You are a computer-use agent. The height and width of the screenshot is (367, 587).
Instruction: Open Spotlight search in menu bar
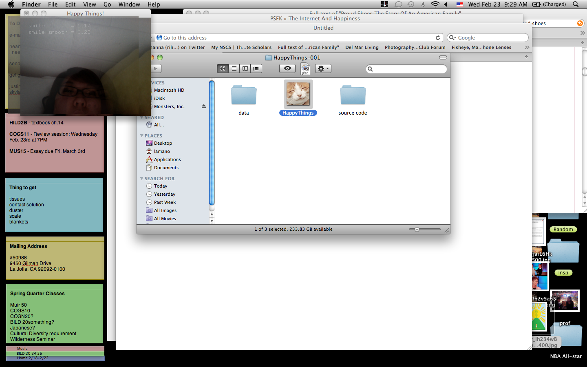[576, 4]
